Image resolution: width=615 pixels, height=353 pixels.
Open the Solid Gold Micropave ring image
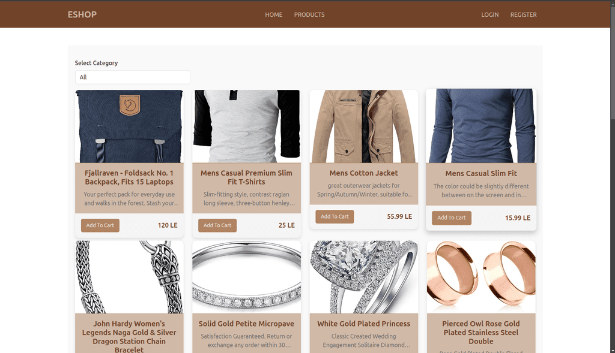[x=246, y=277]
